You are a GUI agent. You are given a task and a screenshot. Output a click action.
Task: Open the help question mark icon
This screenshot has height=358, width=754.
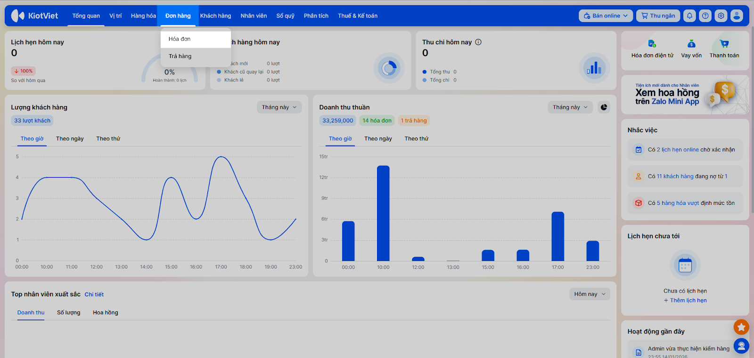click(705, 16)
